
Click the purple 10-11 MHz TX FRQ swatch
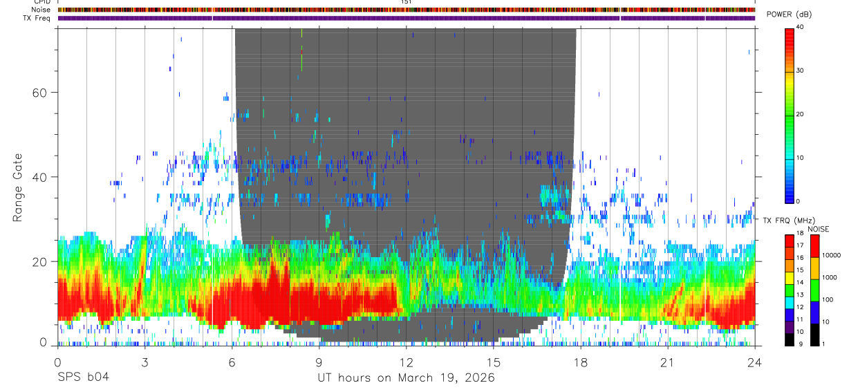tap(789, 327)
